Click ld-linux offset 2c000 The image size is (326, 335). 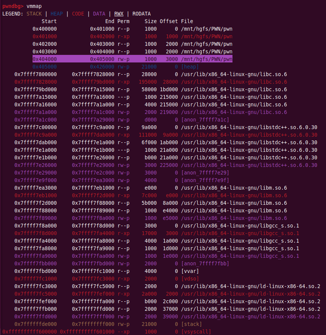(170, 301)
